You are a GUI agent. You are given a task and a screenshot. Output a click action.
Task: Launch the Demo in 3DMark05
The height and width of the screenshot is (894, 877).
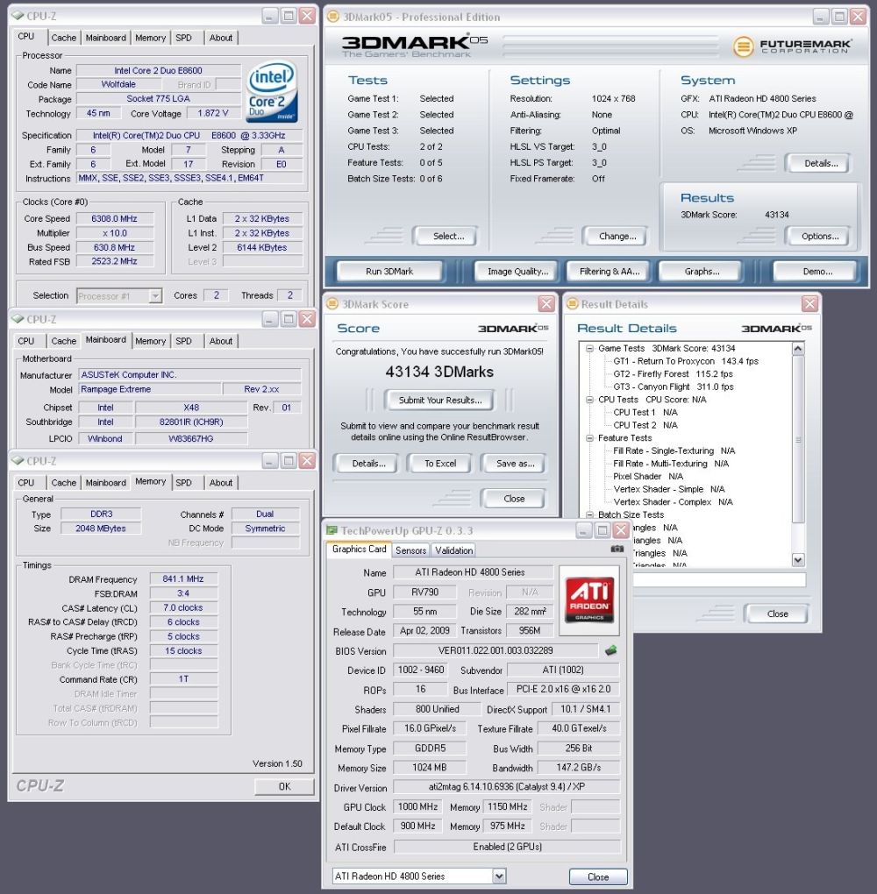tap(817, 272)
